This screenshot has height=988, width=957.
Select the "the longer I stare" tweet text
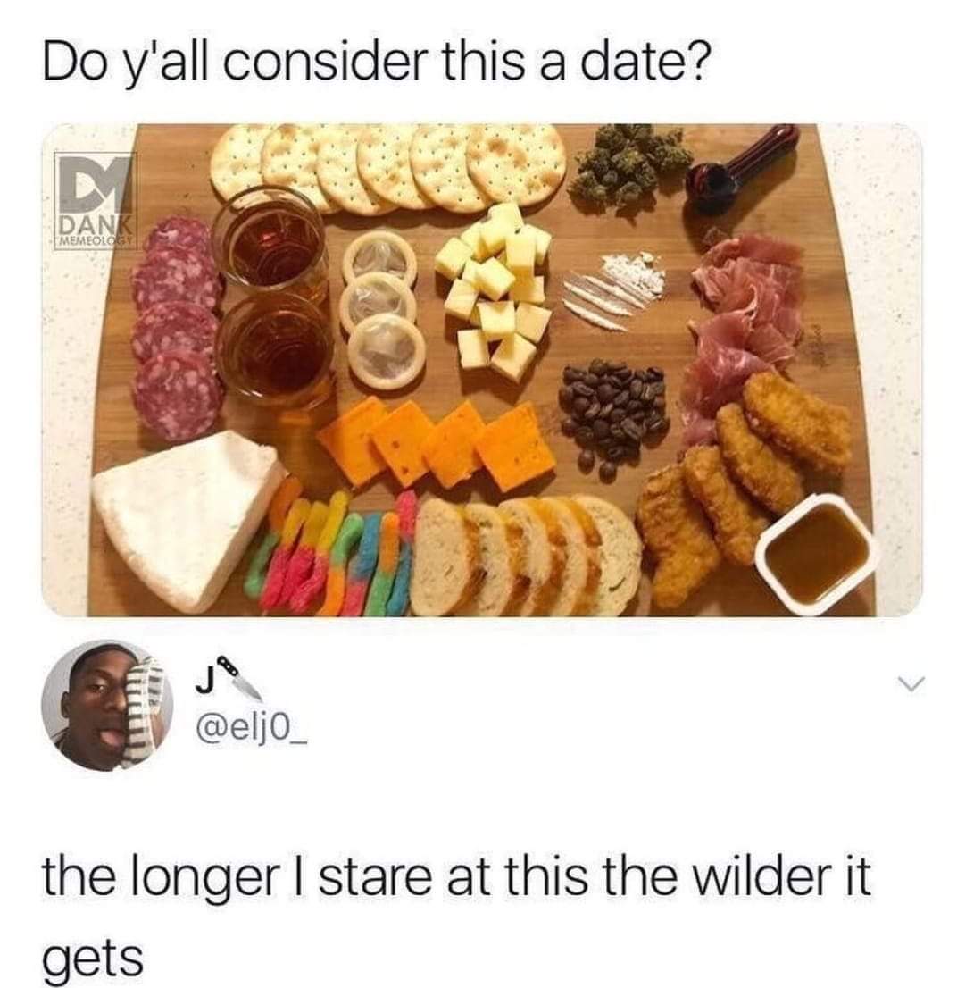coord(456,914)
